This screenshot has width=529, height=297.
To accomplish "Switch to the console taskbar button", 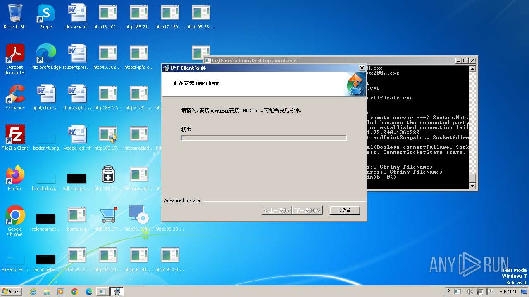I will [102, 292].
